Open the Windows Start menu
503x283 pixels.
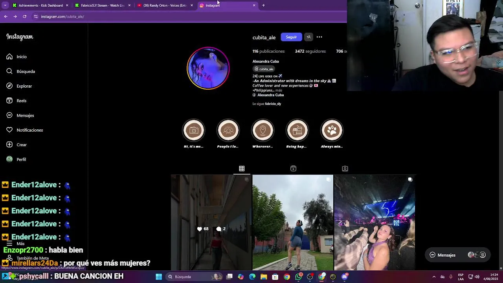(x=159, y=277)
